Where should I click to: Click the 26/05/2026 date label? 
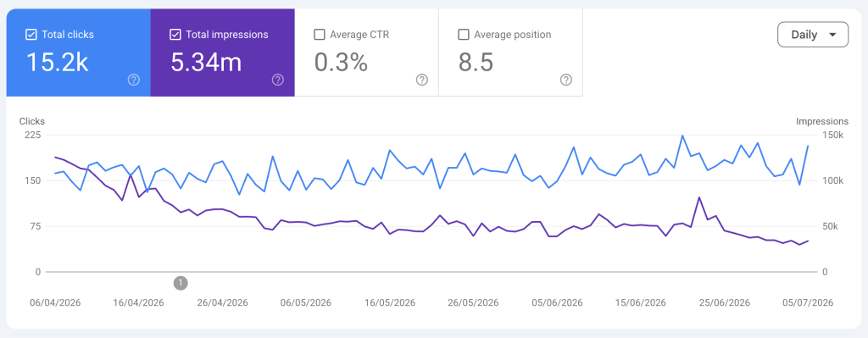[x=473, y=302]
